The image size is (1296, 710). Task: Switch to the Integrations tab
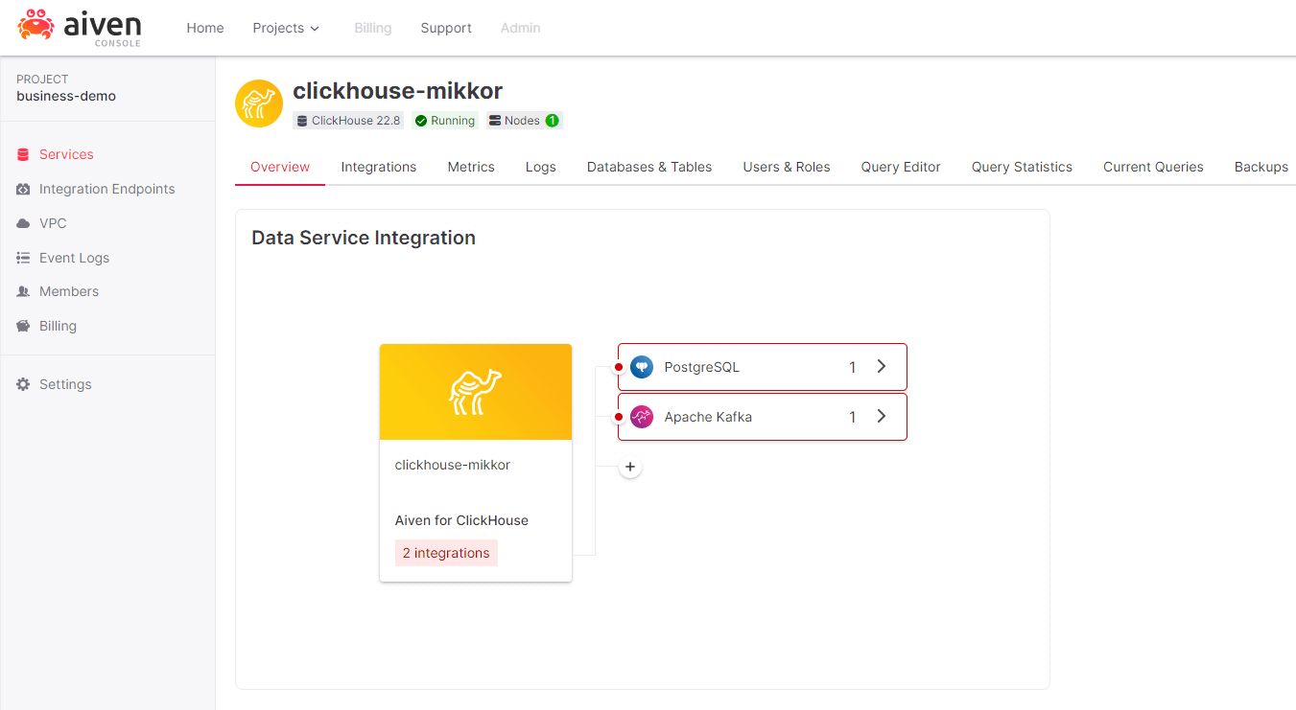(379, 167)
